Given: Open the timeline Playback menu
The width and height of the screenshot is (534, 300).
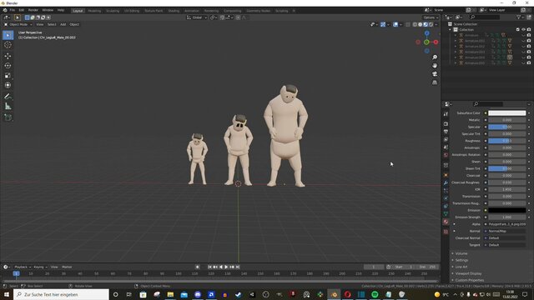Looking at the screenshot, I should [x=23, y=267].
